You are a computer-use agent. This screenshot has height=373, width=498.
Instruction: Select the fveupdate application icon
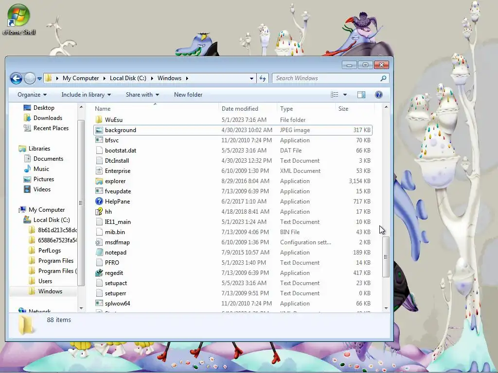99,191
